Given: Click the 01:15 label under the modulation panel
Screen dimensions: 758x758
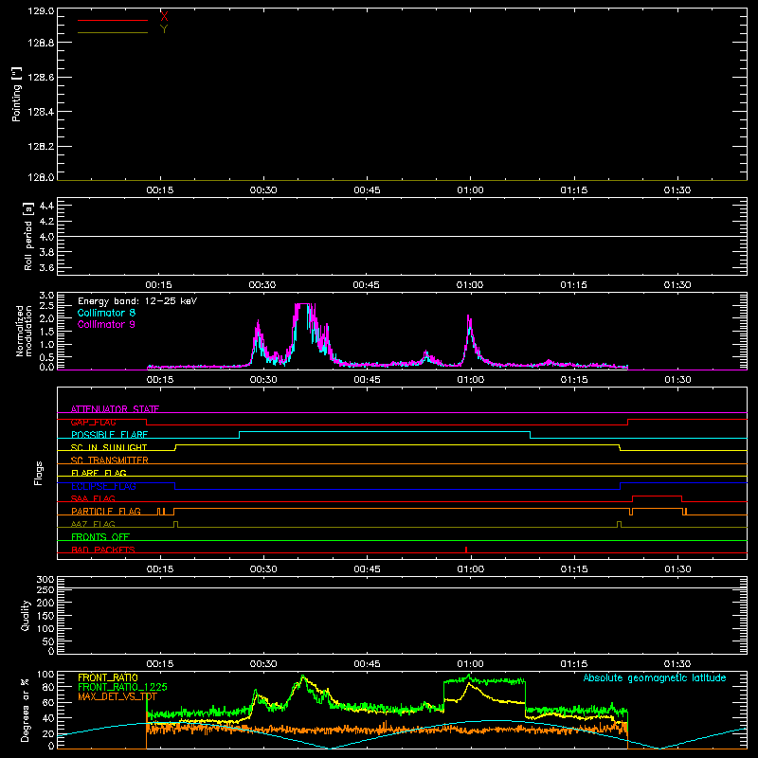Looking at the screenshot, I should coord(574,380).
